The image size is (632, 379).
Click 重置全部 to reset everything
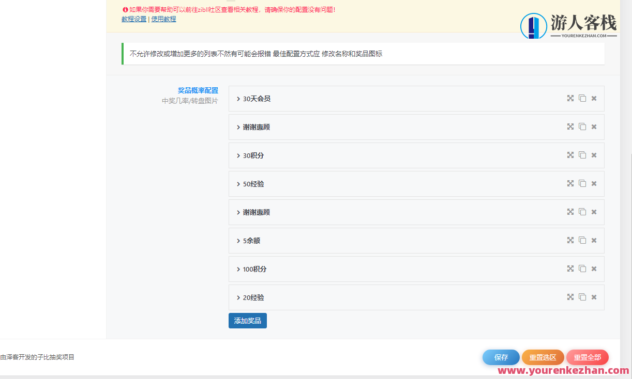(587, 357)
